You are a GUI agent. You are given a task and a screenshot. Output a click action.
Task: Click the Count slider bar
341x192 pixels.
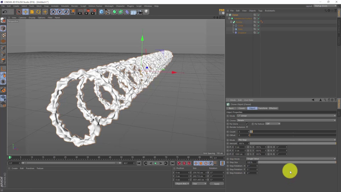(293, 132)
